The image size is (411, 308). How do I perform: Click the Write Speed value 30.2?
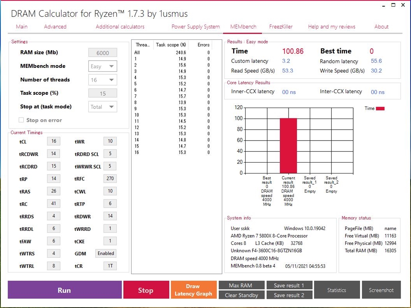pyautogui.click(x=376, y=71)
